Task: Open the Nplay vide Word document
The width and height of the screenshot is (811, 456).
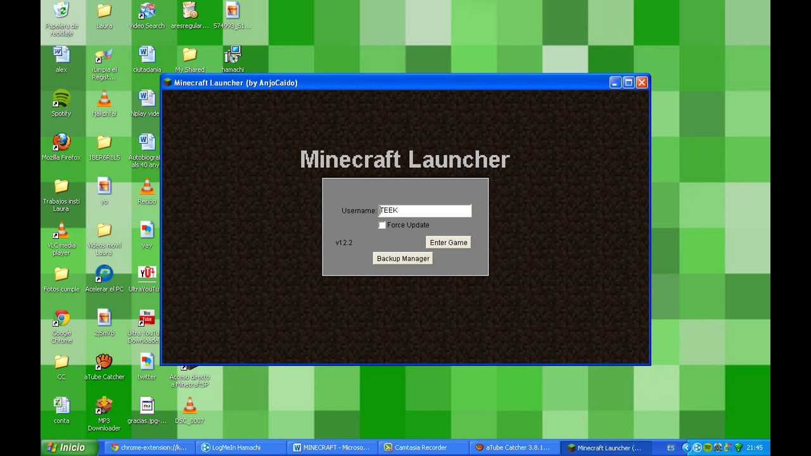Action: coord(146,104)
